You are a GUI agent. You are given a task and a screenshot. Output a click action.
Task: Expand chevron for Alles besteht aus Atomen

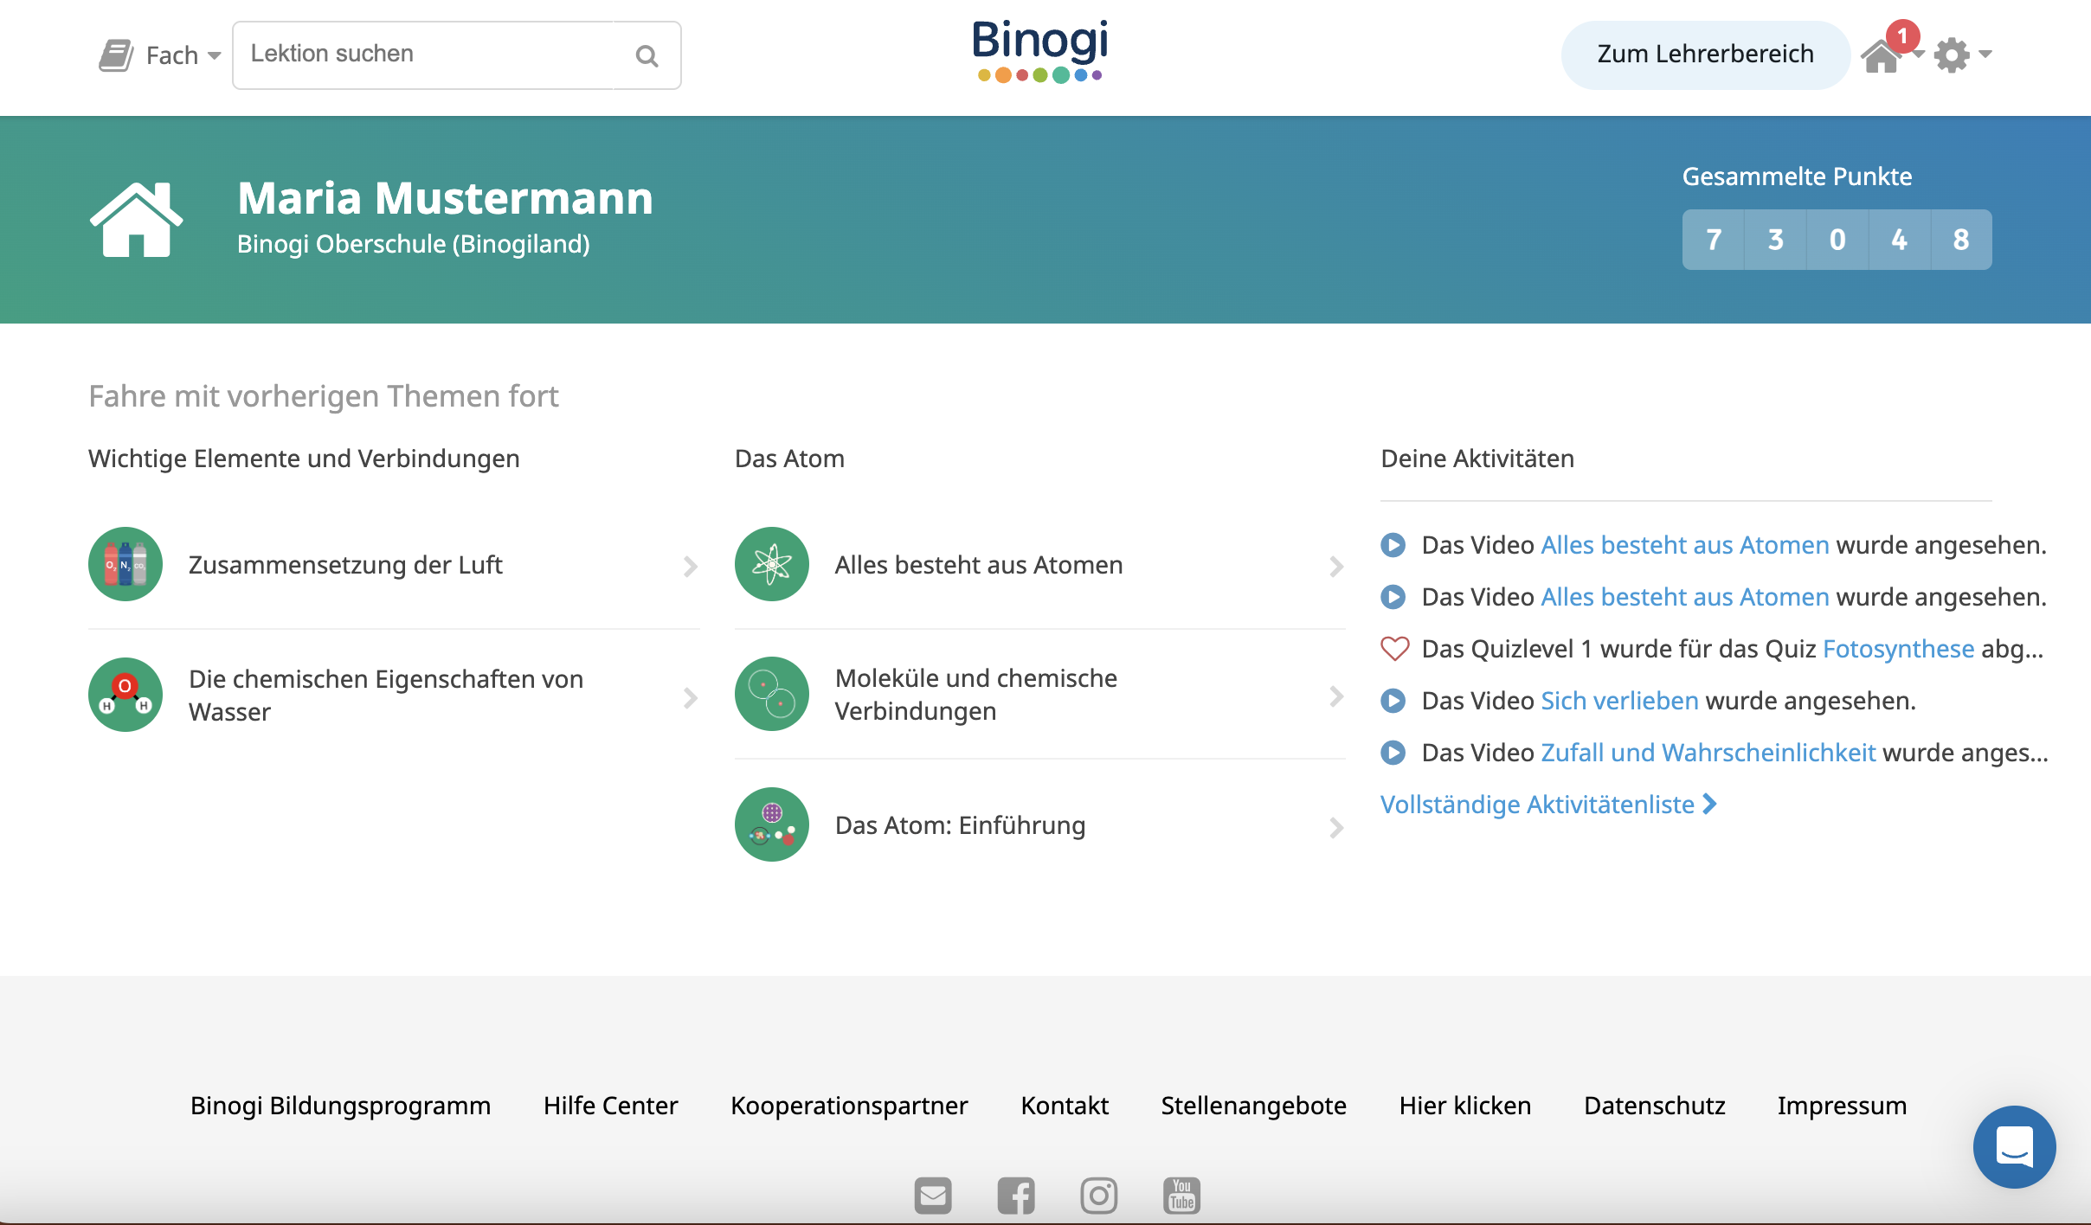(1336, 567)
